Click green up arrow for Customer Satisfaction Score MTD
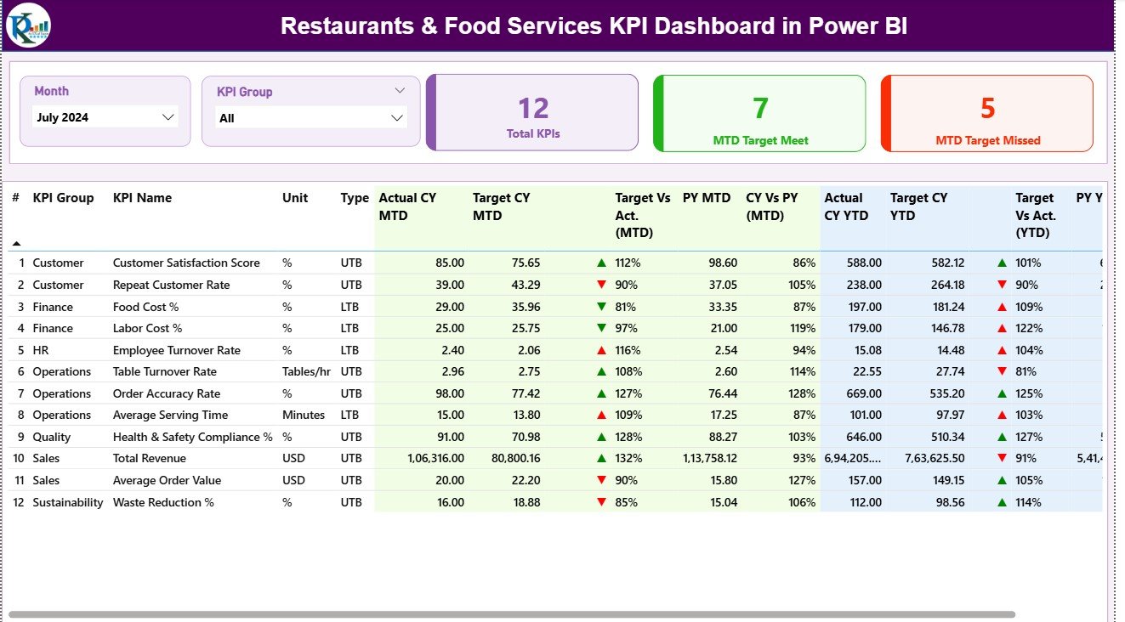The image size is (1125, 622). pyautogui.click(x=602, y=263)
